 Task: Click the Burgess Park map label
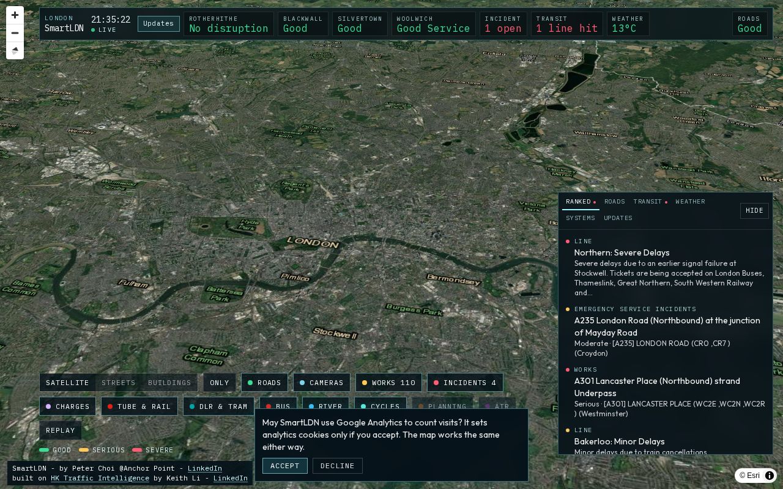[x=414, y=309]
